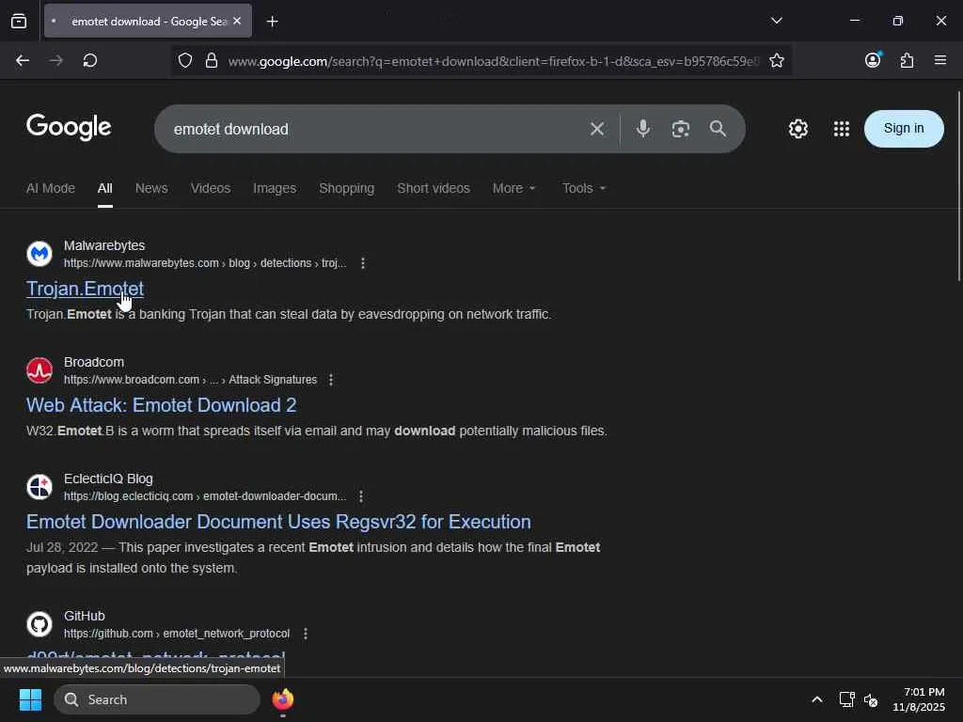Open Google apps grid

click(x=842, y=129)
